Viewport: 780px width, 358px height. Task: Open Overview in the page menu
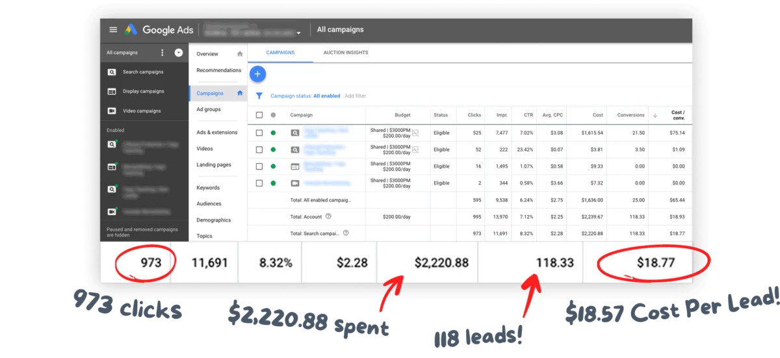207,54
